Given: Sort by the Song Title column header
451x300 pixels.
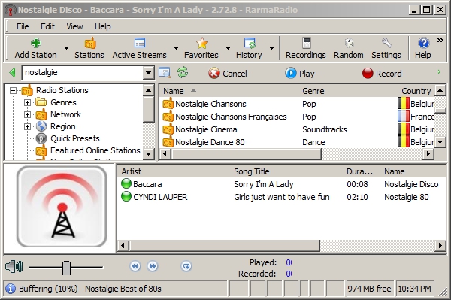Looking at the screenshot, I should (x=288, y=171).
